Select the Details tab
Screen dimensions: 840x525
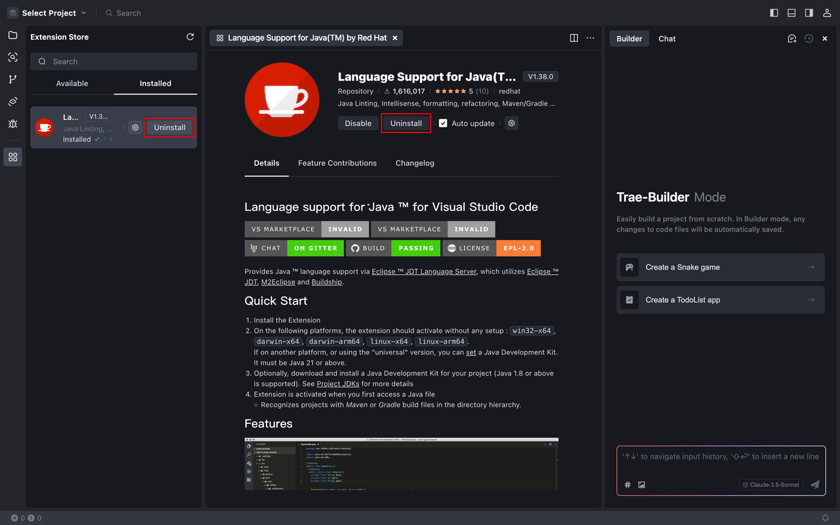pos(266,163)
